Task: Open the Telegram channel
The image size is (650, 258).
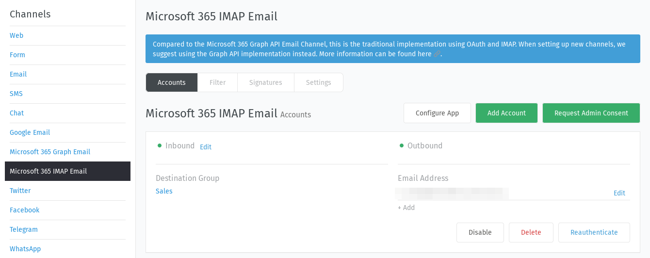Action: click(24, 229)
